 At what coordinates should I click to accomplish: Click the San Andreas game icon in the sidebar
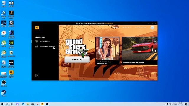pos(37,47)
